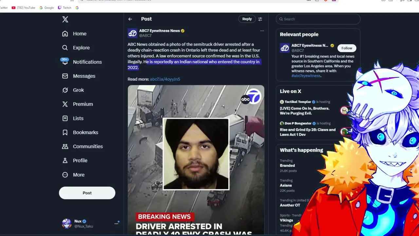This screenshot has width=419, height=236.
Task: Select Communities menu label
Action: click(x=88, y=146)
